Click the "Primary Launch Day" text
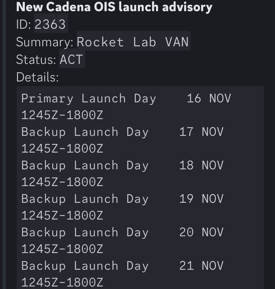 click(x=89, y=99)
